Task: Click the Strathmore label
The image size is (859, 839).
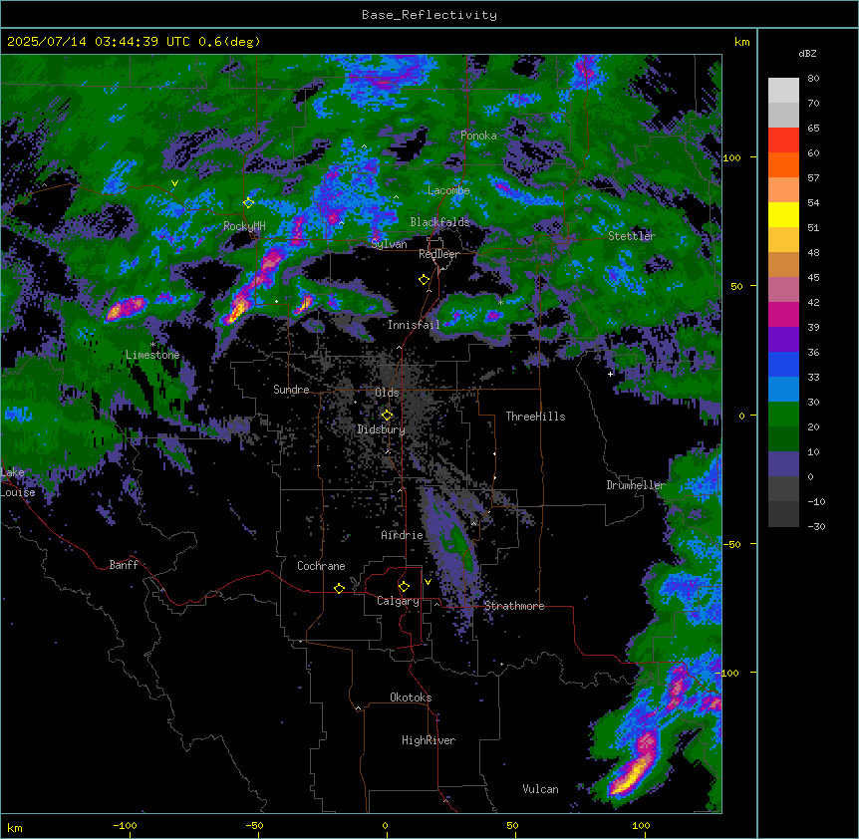Action: (x=514, y=606)
